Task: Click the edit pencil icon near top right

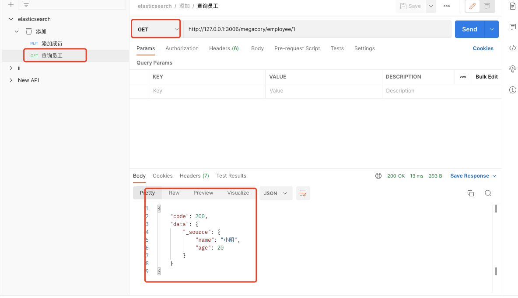Action: tap(472, 6)
